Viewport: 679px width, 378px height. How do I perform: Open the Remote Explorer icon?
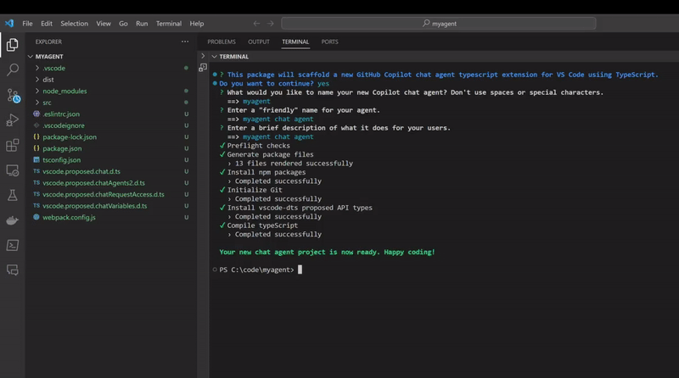(12, 170)
